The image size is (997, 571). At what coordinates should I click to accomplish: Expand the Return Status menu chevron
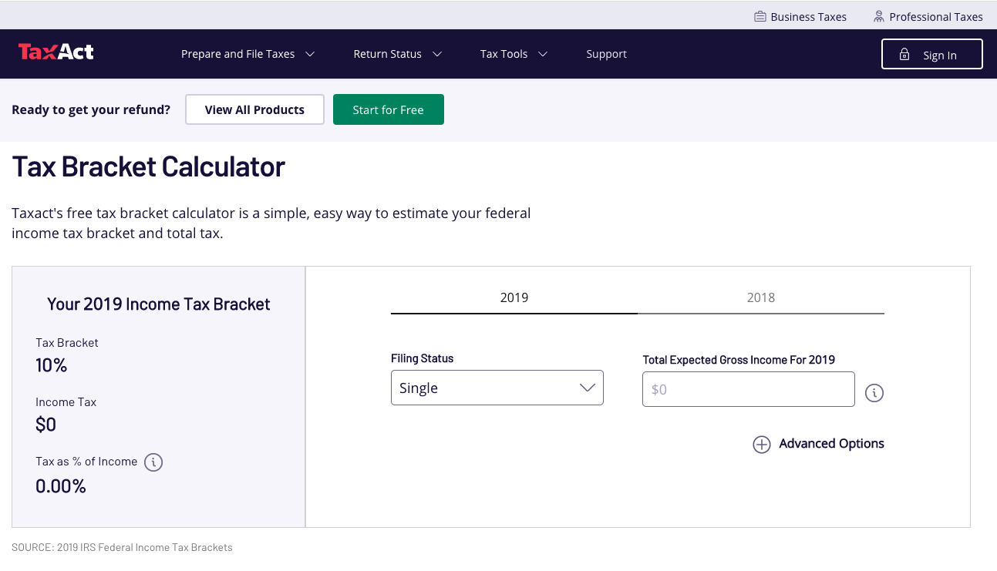coord(437,54)
